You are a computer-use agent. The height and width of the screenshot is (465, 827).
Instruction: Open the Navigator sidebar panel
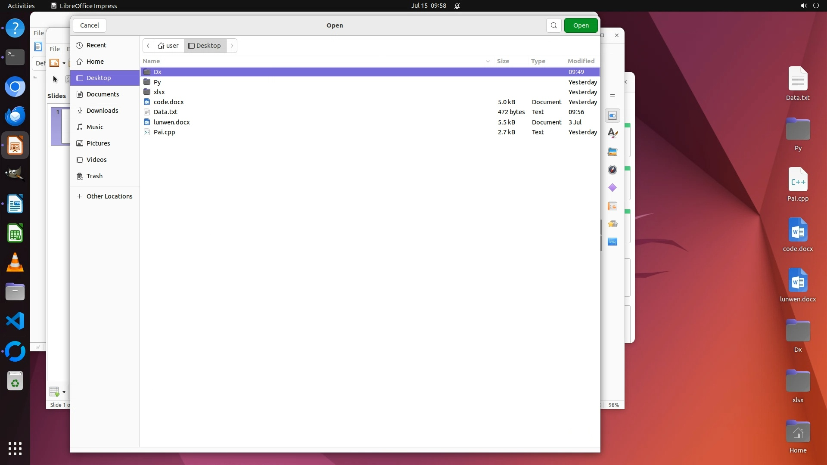coord(612,170)
